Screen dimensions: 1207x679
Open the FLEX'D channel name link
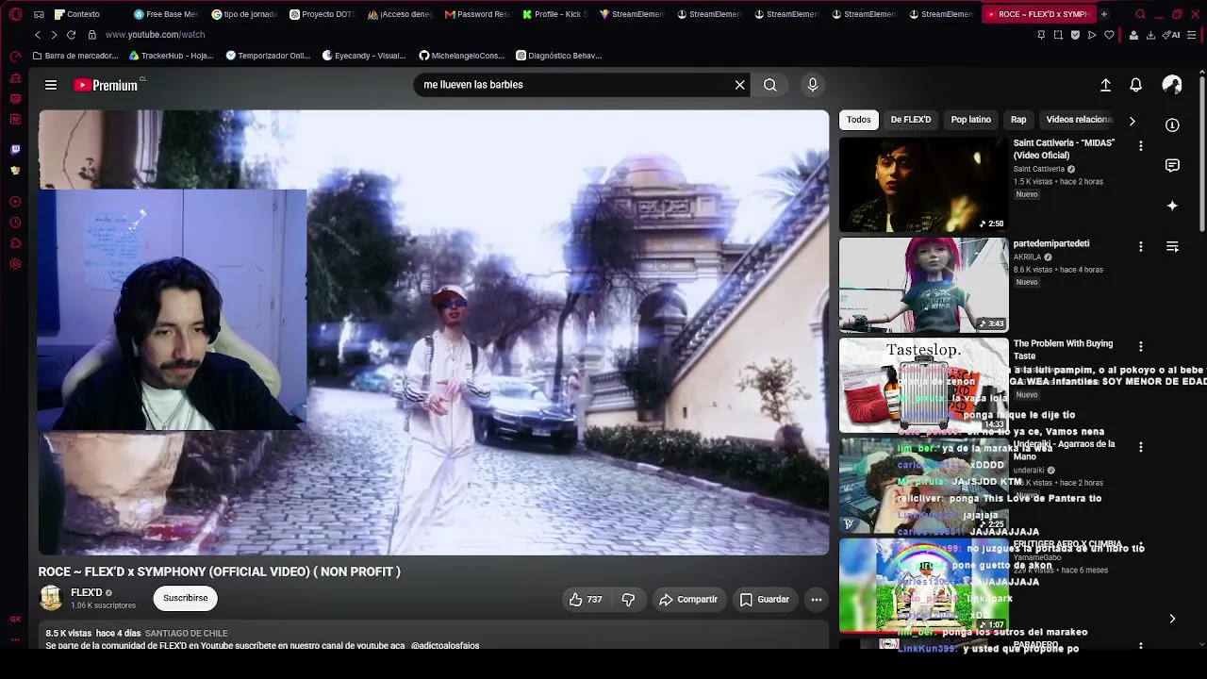tap(87, 593)
